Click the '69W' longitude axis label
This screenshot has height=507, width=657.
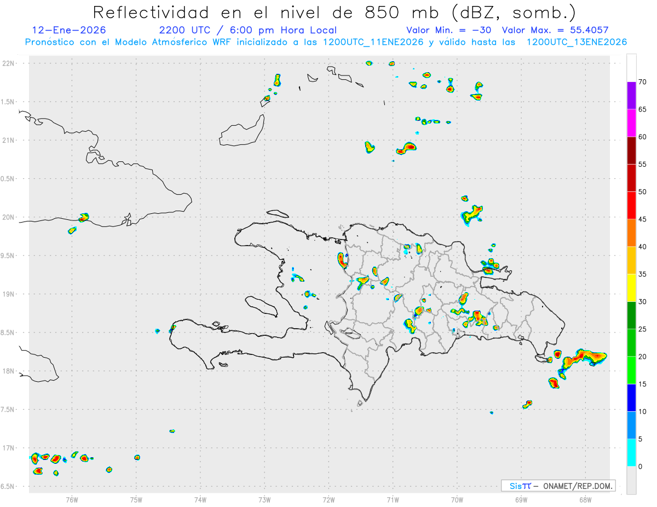(521, 499)
